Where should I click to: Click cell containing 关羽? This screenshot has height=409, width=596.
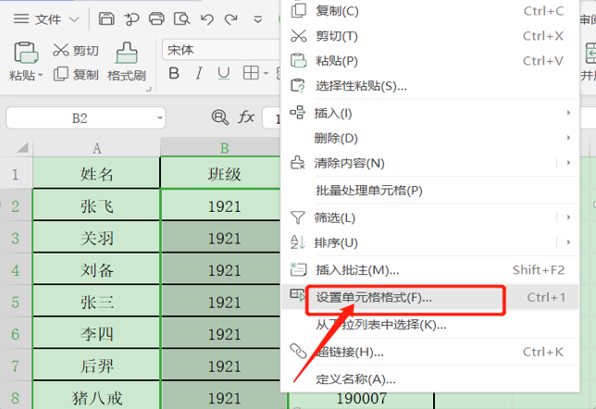(x=96, y=238)
